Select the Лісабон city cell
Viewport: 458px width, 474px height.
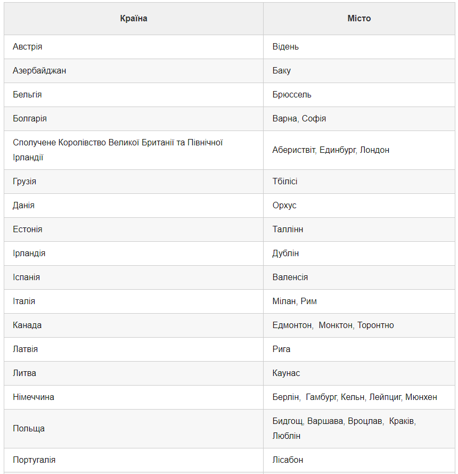point(288,460)
